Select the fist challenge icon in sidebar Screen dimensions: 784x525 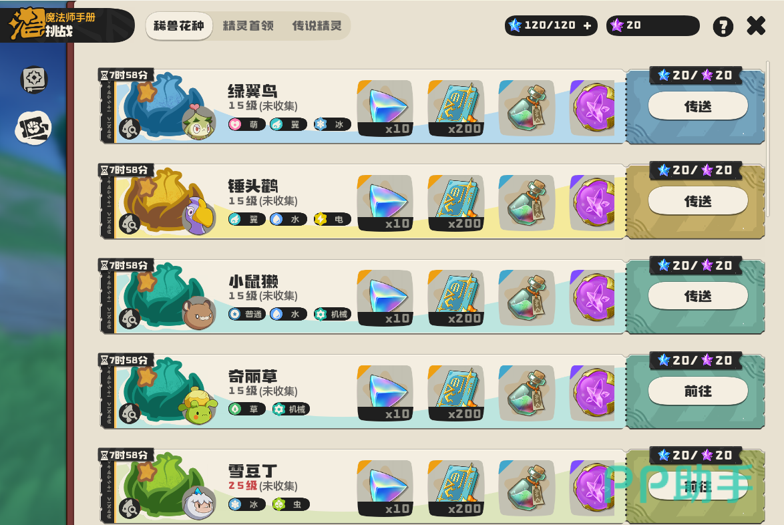point(33,128)
